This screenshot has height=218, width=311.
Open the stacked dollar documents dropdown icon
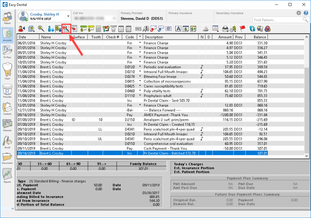[31, 29]
